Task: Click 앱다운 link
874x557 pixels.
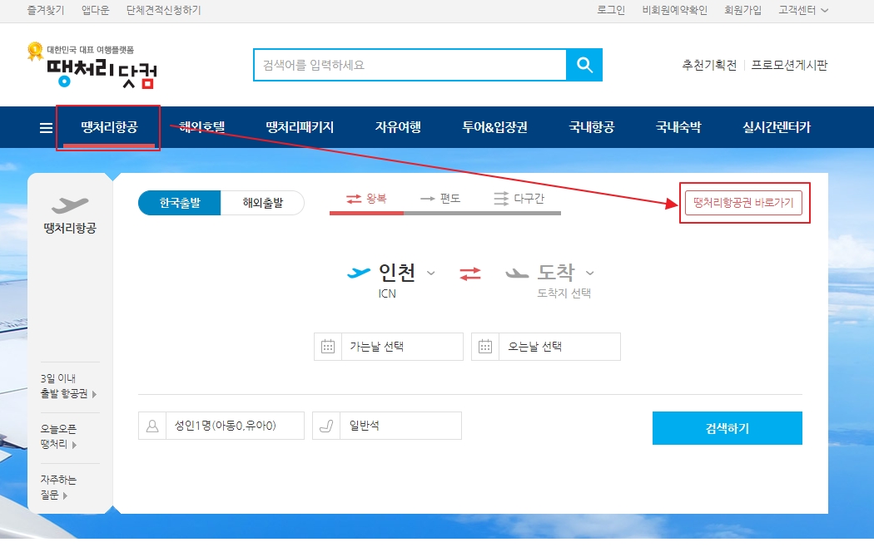Action: click(x=96, y=10)
